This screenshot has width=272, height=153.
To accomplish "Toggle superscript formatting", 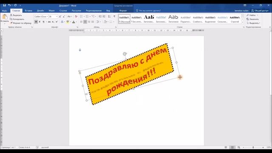I will (x=57, y=22).
